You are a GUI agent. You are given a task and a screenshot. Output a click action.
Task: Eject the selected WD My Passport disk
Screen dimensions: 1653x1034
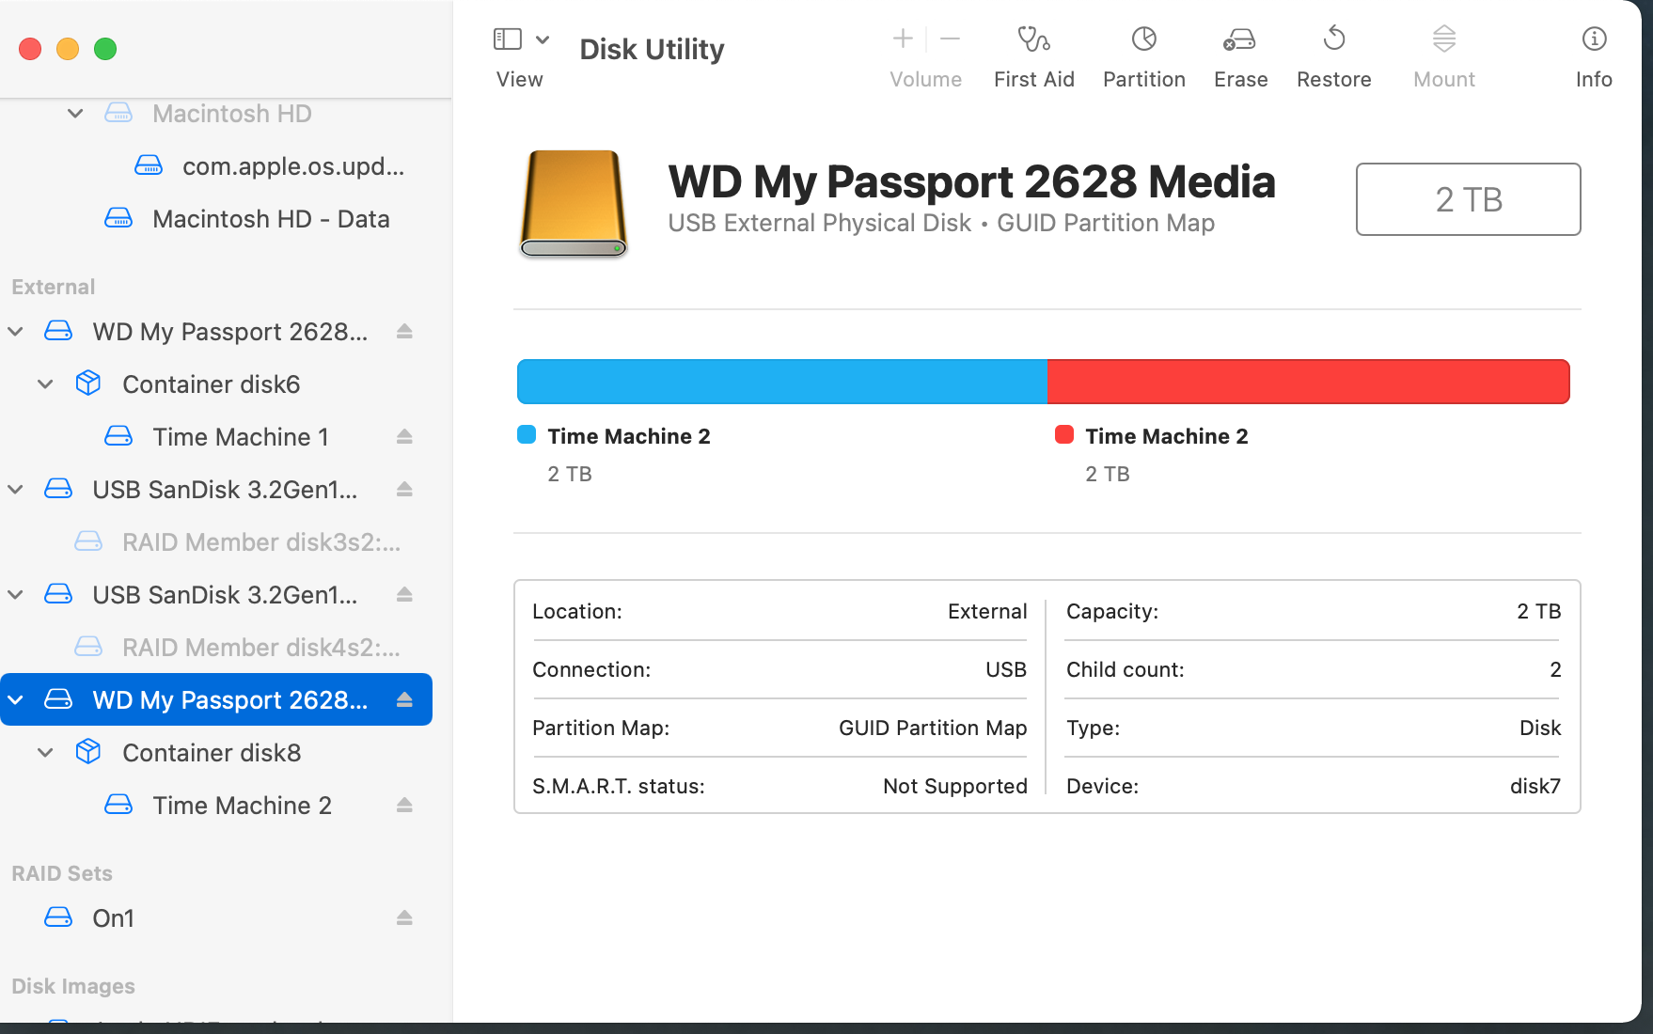[x=404, y=700]
